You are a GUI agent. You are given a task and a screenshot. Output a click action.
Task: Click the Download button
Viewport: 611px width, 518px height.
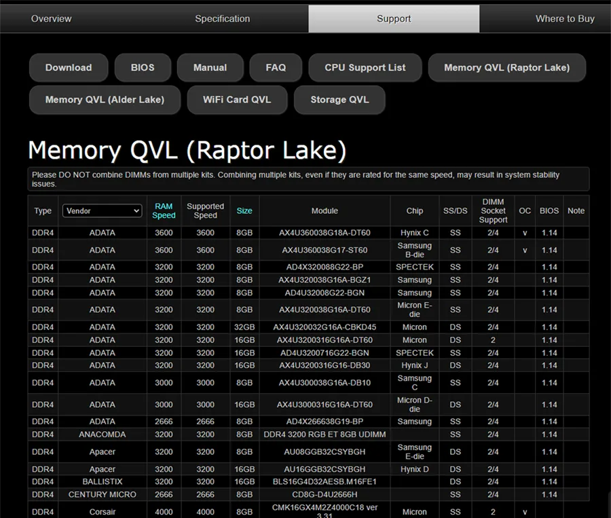(69, 67)
